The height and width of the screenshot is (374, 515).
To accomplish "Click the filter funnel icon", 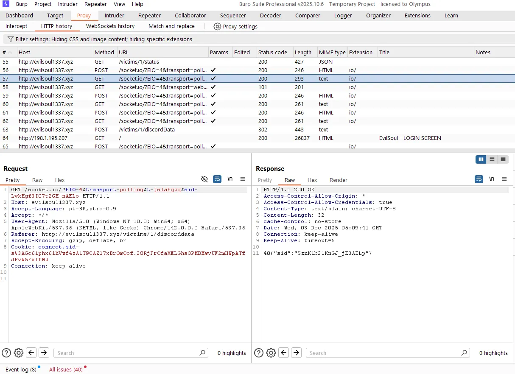I will point(11,39).
